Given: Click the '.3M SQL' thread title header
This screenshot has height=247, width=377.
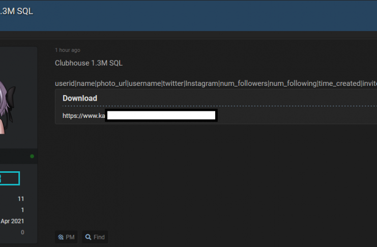Looking at the screenshot, I should click(x=17, y=11).
